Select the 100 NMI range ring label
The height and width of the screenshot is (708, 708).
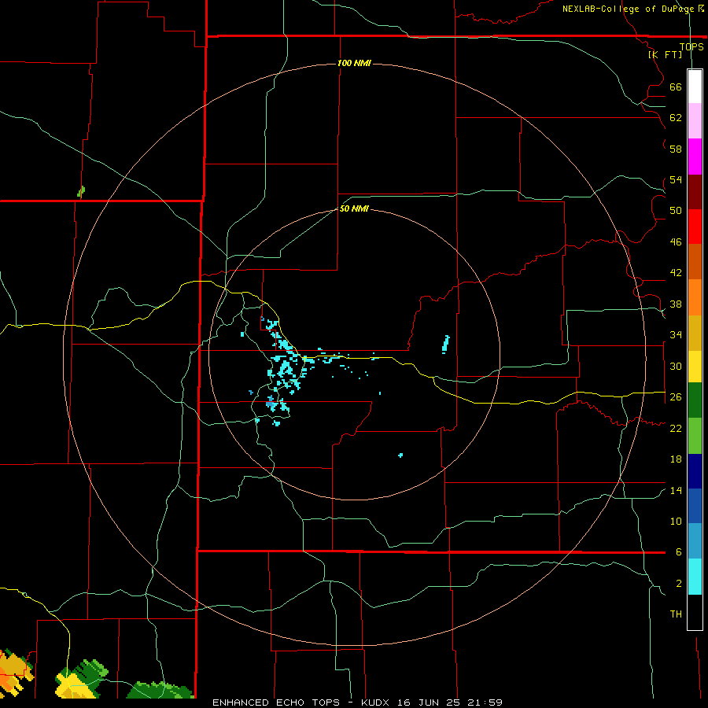354,63
